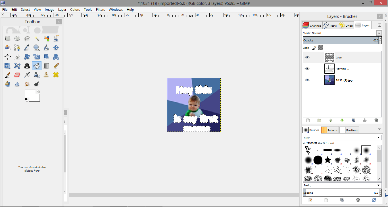Raise the selected layer
Viewport: 388px width, 207px height.
(x=331, y=121)
